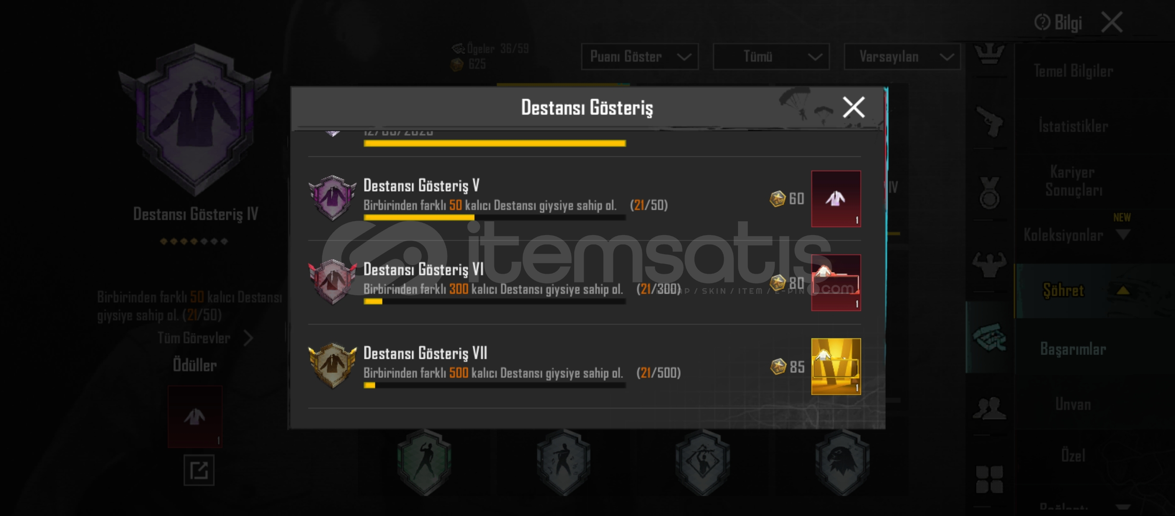Select the gold crate reward thumbnail
Image resolution: width=1175 pixels, height=516 pixels.
[x=836, y=366]
